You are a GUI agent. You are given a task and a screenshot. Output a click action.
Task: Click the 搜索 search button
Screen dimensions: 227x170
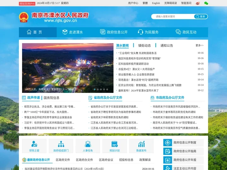(x=201, y=16)
